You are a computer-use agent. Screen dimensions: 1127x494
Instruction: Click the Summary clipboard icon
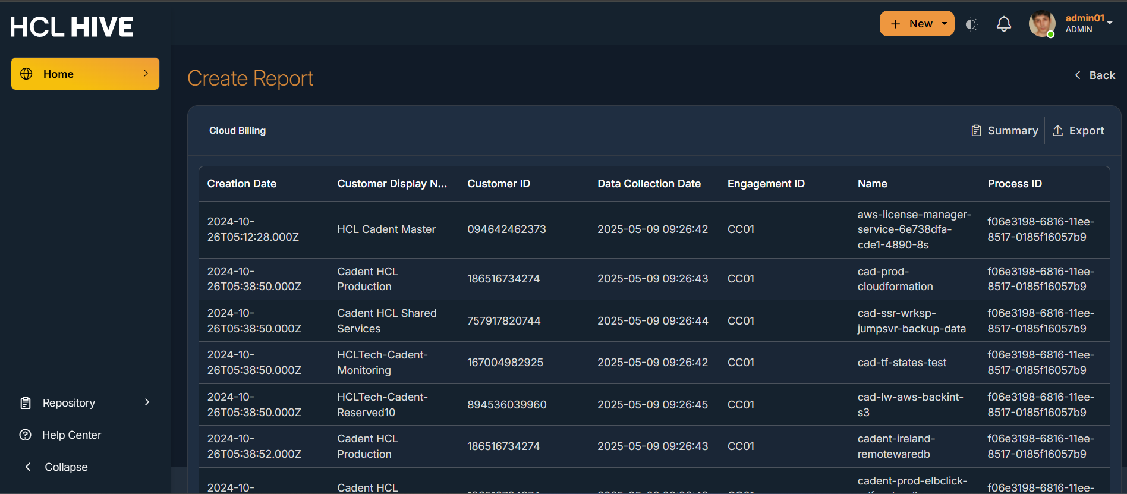[x=976, y=131]
